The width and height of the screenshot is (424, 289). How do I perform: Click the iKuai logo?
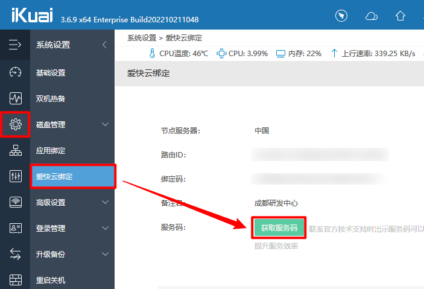pos(32,15)
